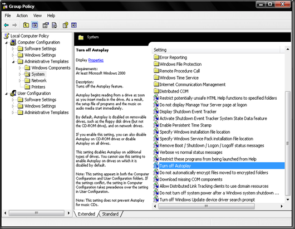Screen dimensions: 295x229
Task: Collapse the User Configuration node
Action: [x=6, y=94]
